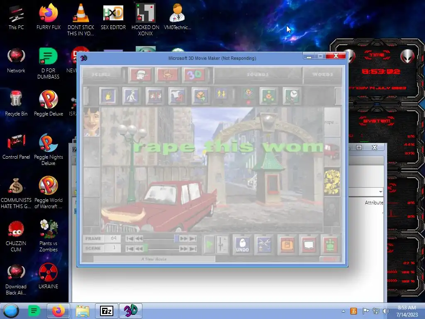Go to next scene in Scene row

coord(183,249)
